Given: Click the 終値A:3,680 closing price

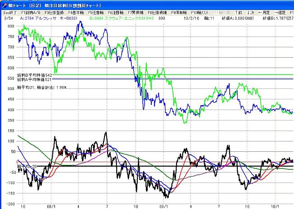Looking at the screenshot, I should pos(238,18).
